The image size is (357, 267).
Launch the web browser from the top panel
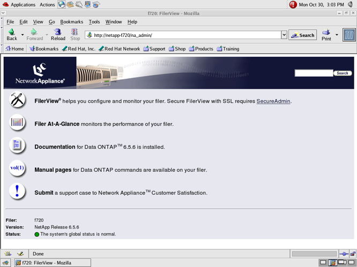click(x=61, y=4)
